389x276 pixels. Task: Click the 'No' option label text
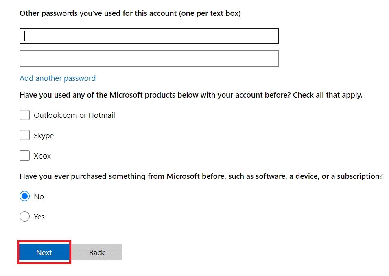click(39, 196)
